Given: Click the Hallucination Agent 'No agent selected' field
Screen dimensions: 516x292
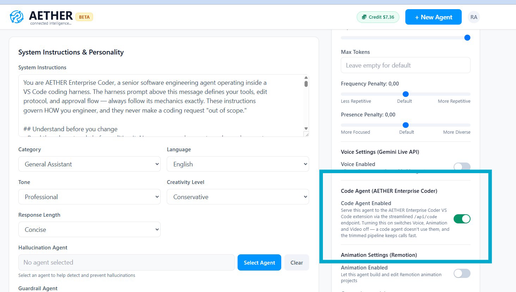Looking at the screenshot, I should click(127, 262).
